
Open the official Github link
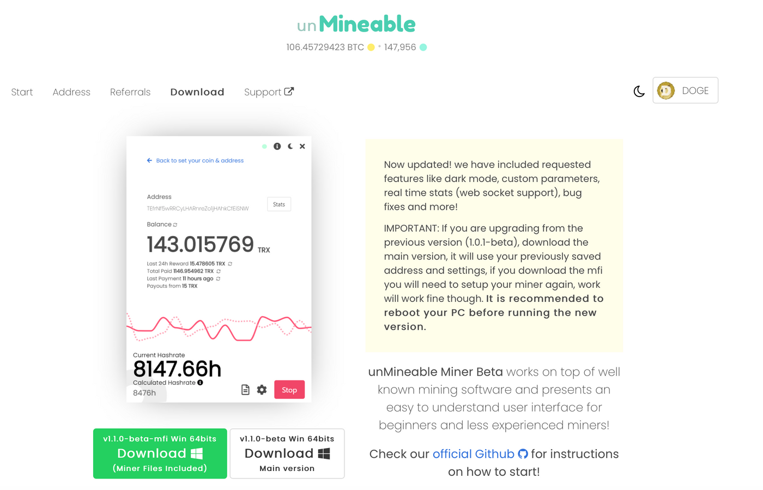pos(474,454)
